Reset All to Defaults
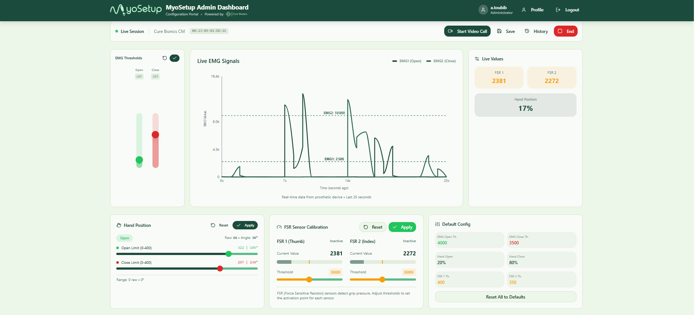The width and height of the screenshot is (695, 315). pos(506,297)
